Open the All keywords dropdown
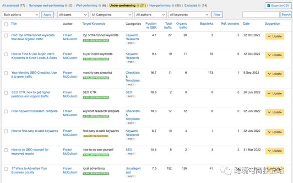293x183 pixels. click(188, 15)
